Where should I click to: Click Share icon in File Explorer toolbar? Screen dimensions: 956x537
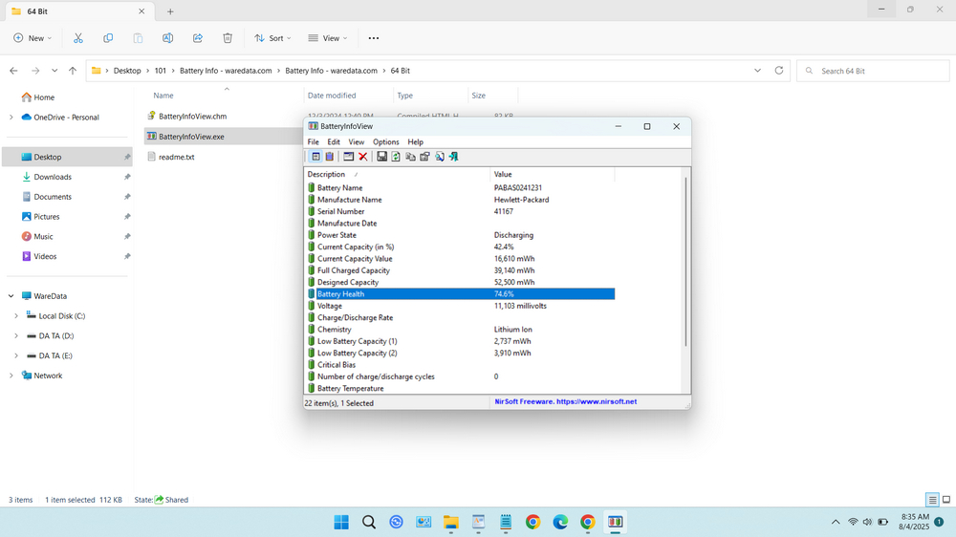[198, 38]
